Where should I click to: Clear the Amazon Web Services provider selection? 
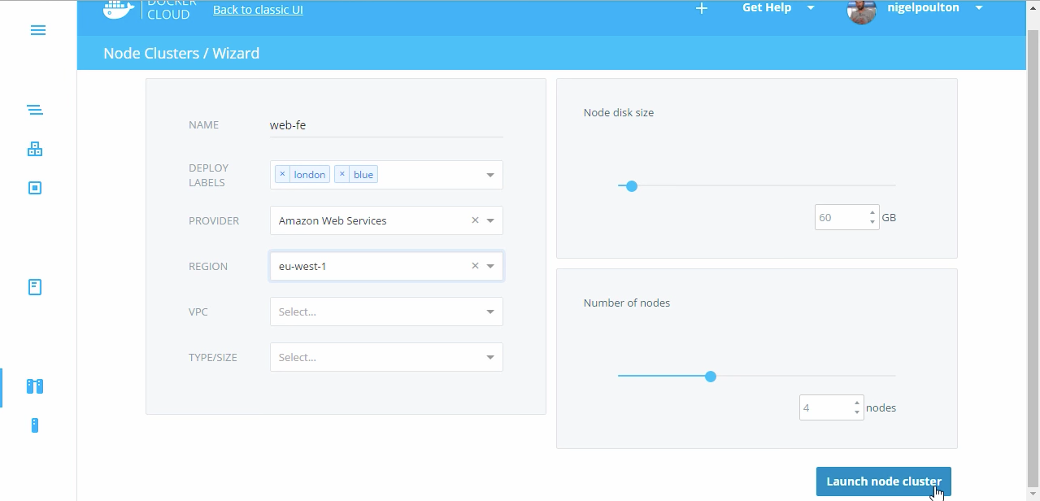point(475,220)
